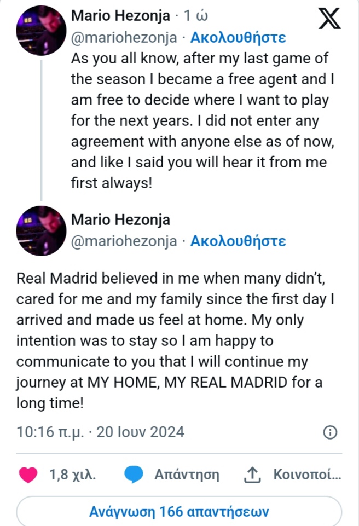Click the 1,8 χιλ. like count
359x526 pixels.
point(72,475)
